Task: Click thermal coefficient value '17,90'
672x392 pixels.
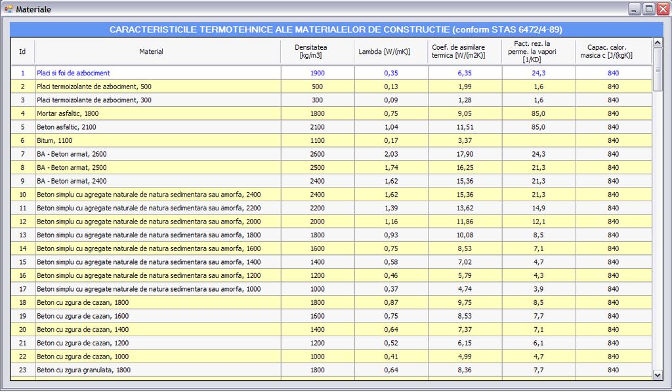Action: point(465,154)
